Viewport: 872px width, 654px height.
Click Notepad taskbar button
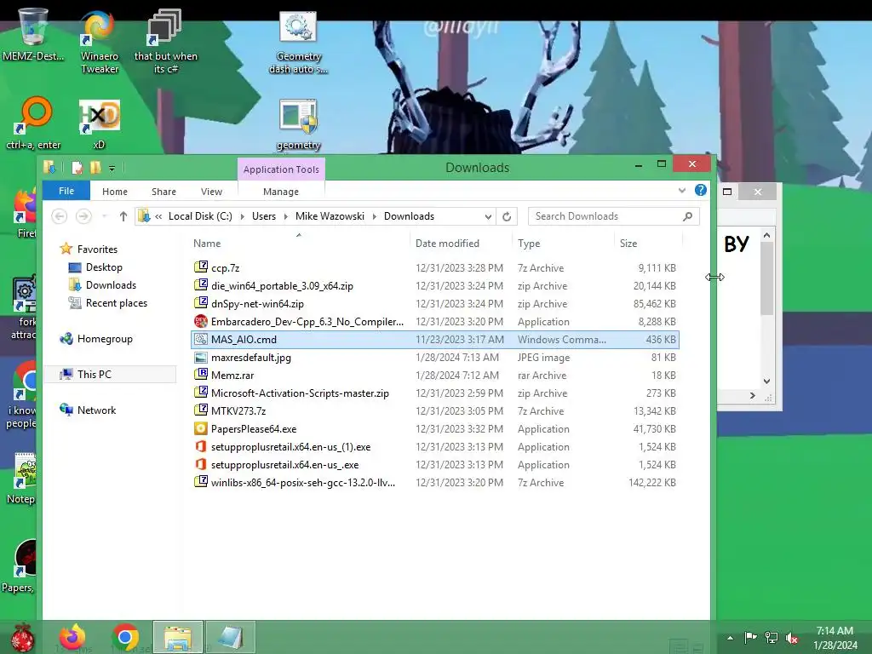[x=230, y=637]
